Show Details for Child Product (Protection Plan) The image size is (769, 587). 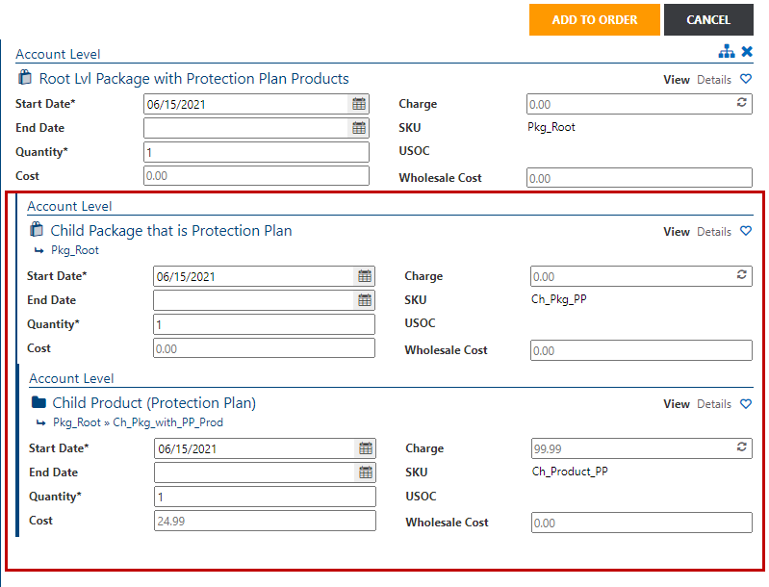coord(714,404)
